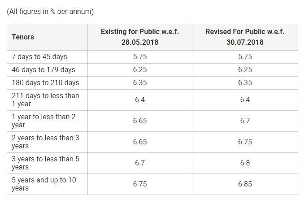Click the '7 days to 45 days' row label
308x208 pixels.
click(39, 57)
